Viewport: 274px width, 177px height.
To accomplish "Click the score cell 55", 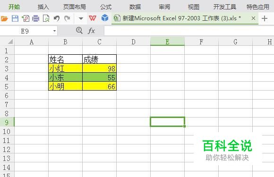I will click(99, 77).
